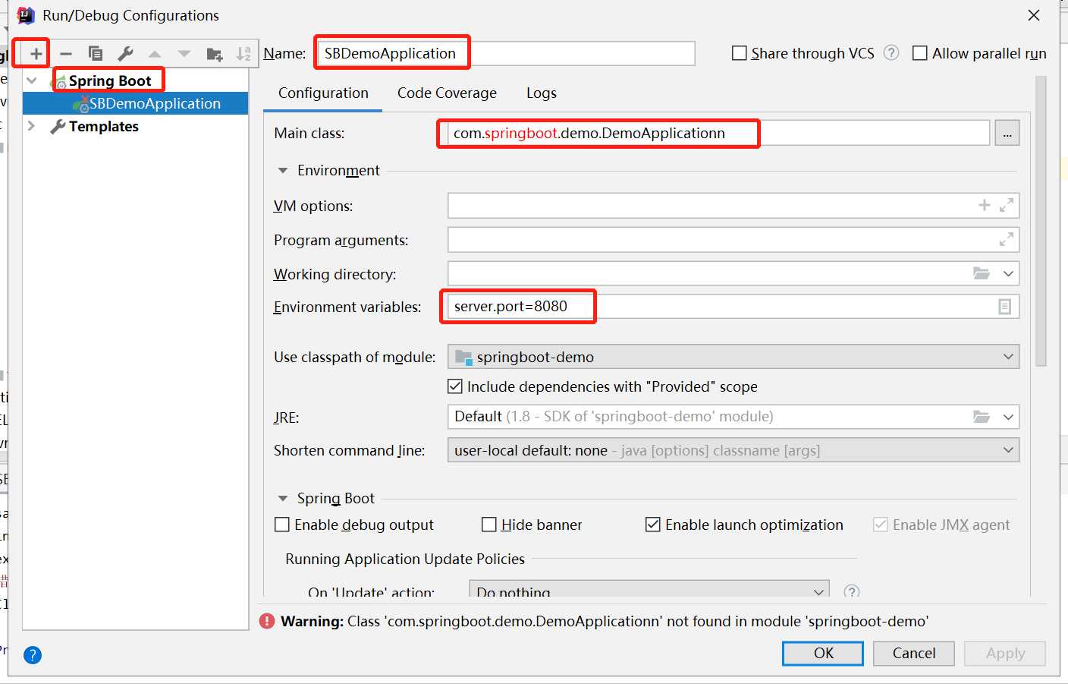Image resolution: width=1068 pixels, height=684 pixels.
Task: Switch to Code Coverage tab
Action: pyautogui.click(x=447, y=93)
